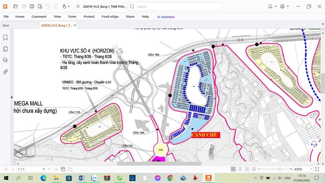
Task: Enable facing two-page view mode
Action: (x=247, y=169)
